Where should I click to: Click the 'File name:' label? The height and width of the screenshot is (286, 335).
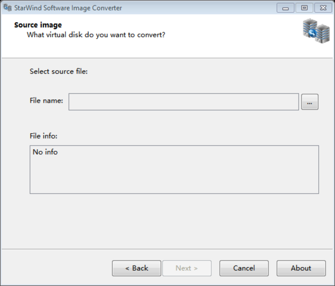tap(46, 101)
